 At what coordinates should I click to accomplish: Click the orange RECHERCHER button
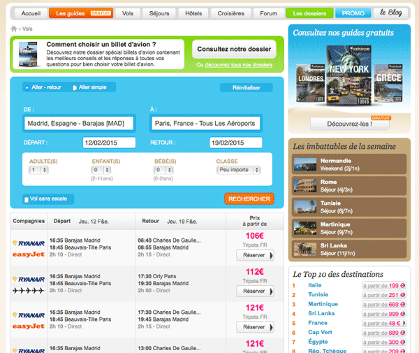[249, 199]
